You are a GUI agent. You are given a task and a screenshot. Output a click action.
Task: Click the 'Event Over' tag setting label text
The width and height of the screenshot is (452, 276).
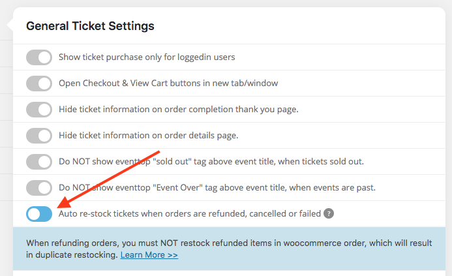[217, 188]
